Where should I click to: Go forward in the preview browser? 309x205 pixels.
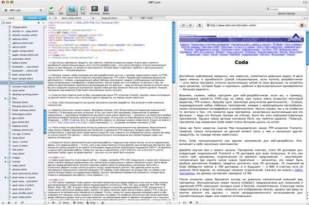tap(190, 25)
